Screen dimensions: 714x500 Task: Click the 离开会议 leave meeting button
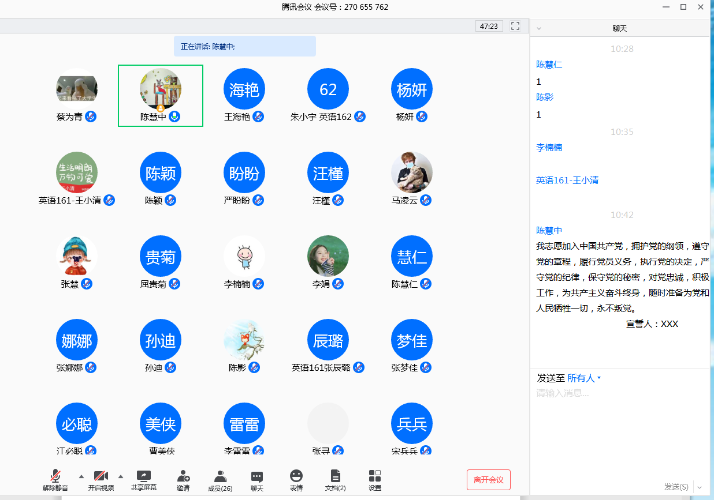(488, 480)
